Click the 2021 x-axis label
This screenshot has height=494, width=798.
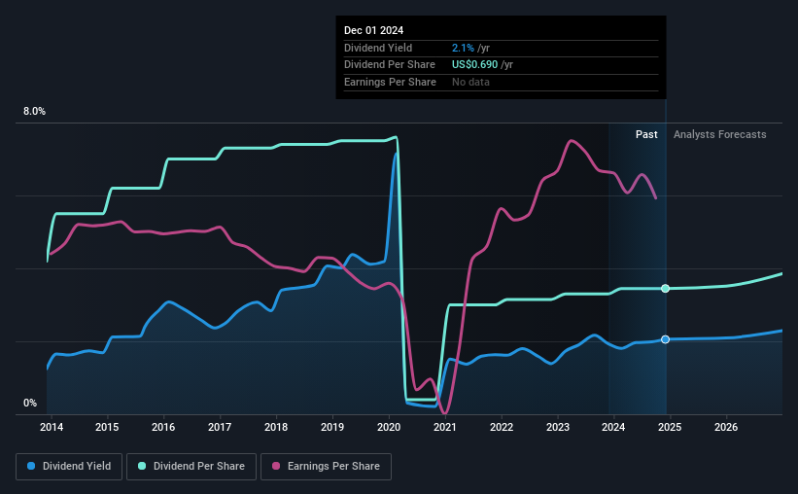[x=445, y=427]
